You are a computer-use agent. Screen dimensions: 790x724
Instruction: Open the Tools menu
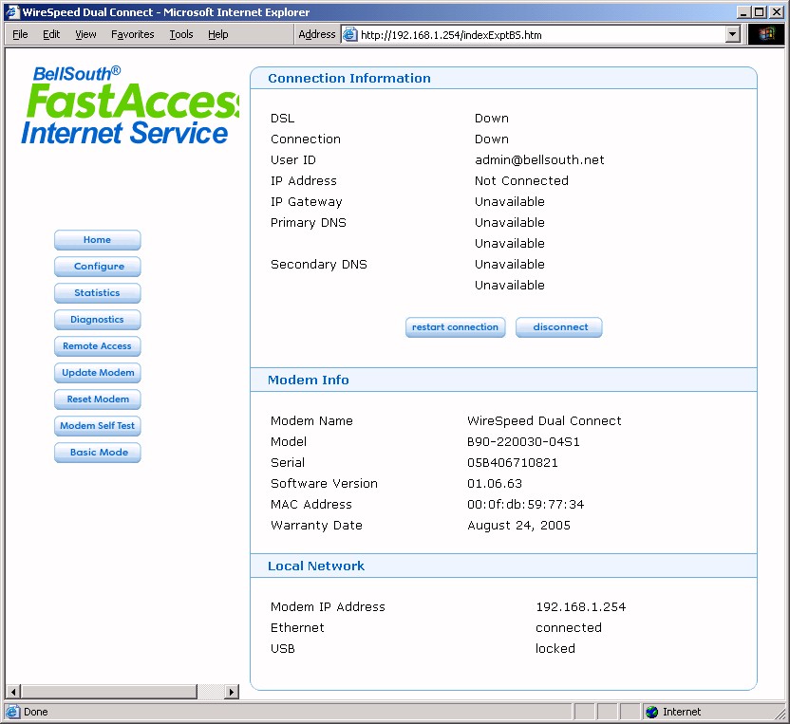(x=180, y=34)
